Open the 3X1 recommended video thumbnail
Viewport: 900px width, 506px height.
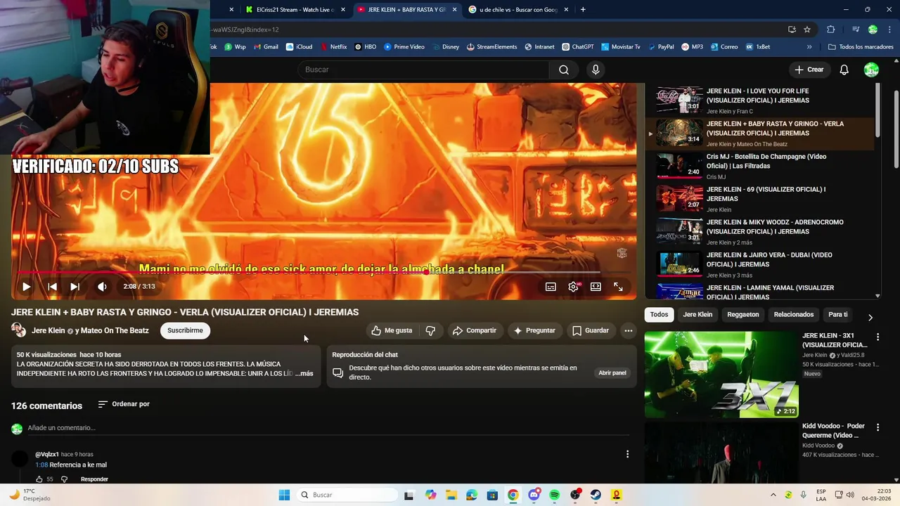[721, 375]
